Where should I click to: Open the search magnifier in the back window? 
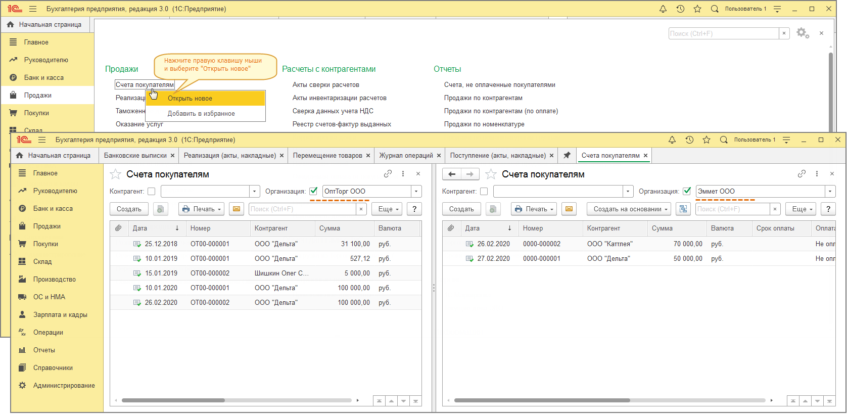point(715,9)
